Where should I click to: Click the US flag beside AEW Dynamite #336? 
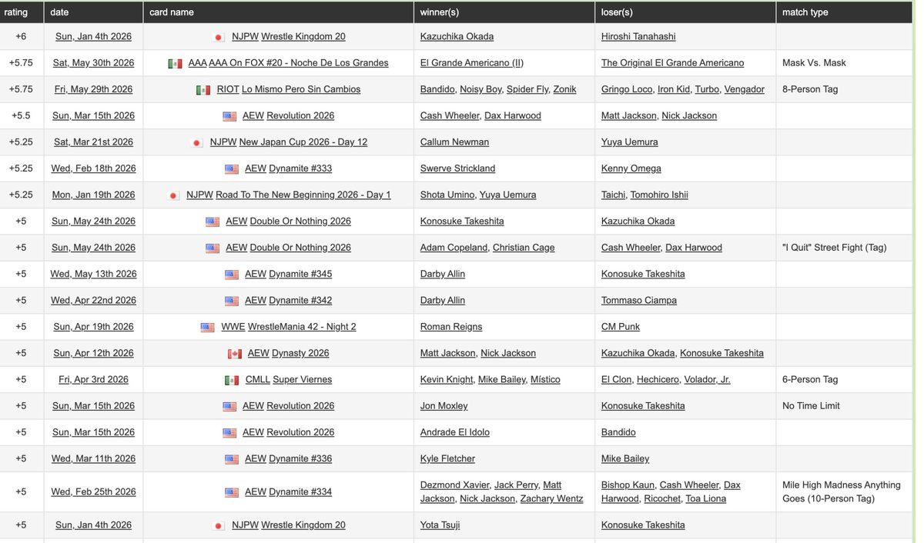[232, 459]
